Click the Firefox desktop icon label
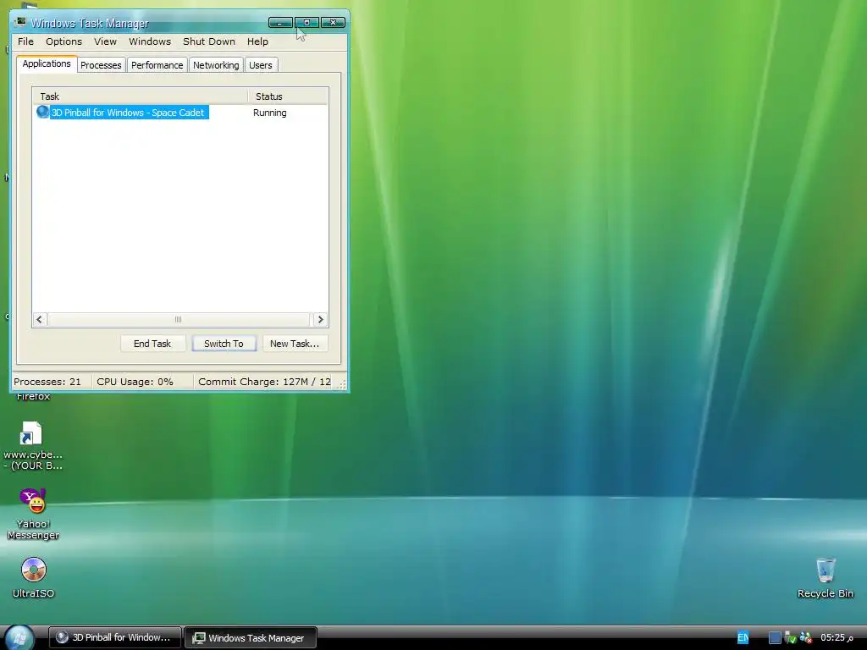867x650 pixels. 33,396
